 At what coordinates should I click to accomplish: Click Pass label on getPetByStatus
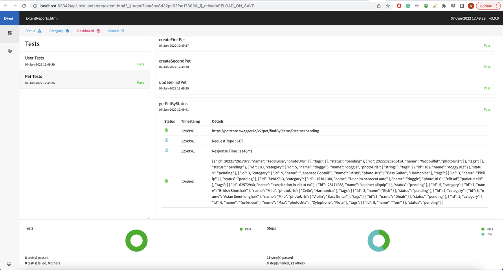[487, 109]
